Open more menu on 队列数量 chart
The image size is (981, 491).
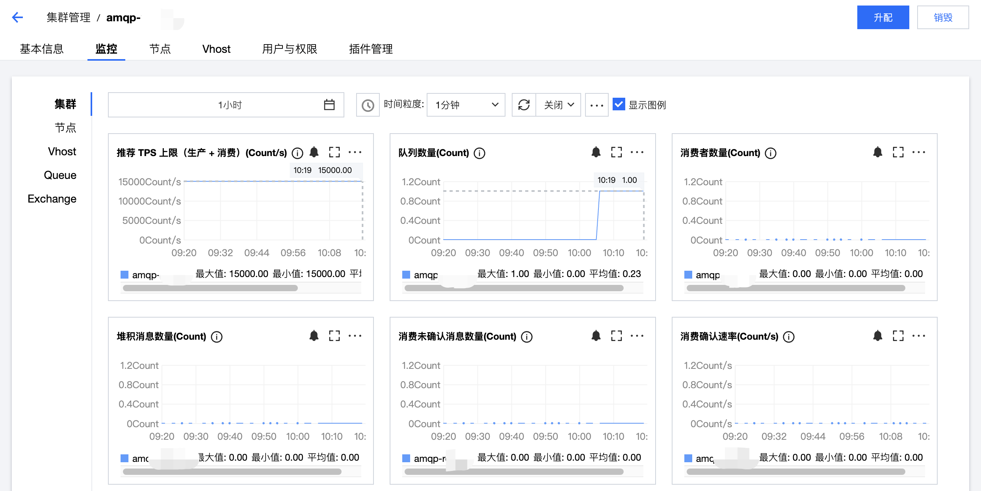coord(637,152)
